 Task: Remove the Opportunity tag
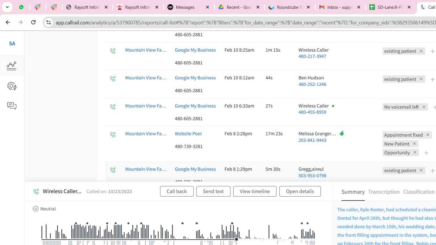(x=415, y=153)
